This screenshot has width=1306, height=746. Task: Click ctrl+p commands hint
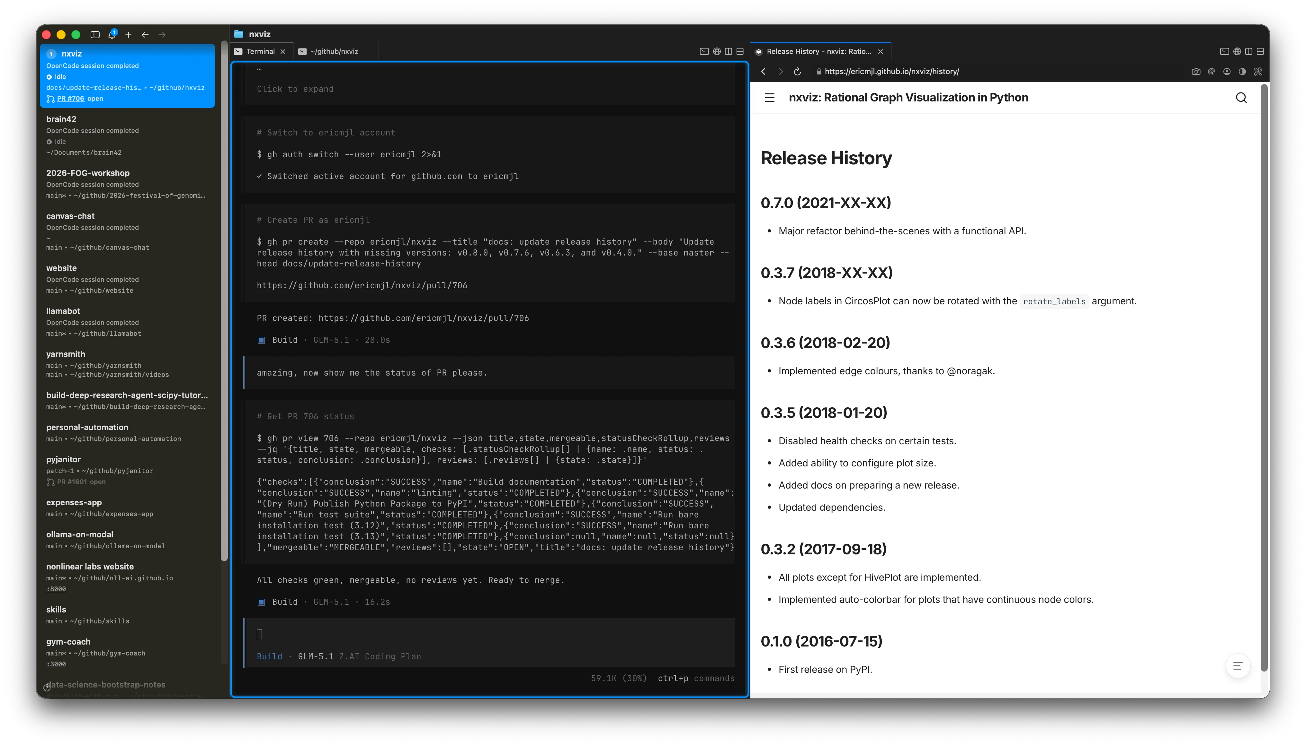[695, 678]
